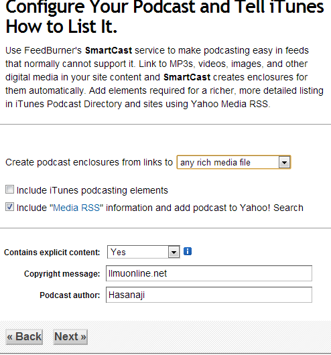Image resolution: width=331 pixels, height=355 pixels.
Task: Click the blue info icon beside explicit content
Action: click(188, 251)
